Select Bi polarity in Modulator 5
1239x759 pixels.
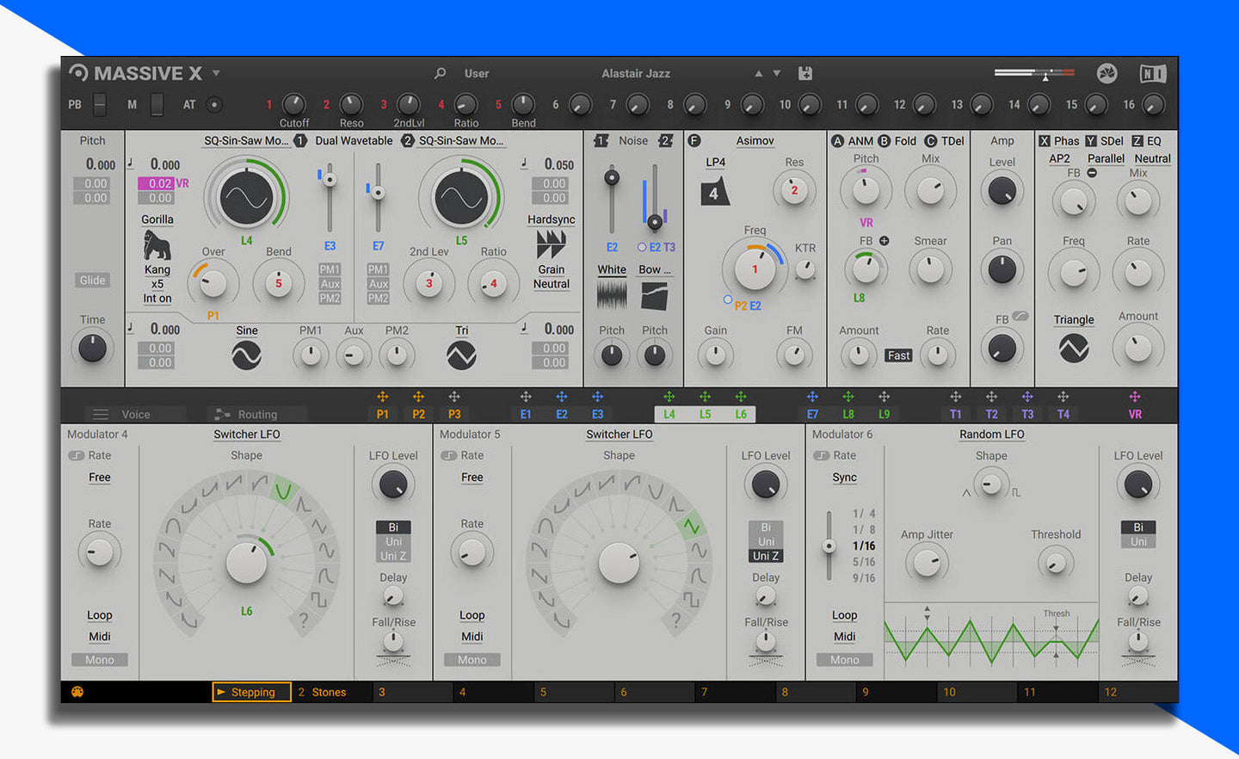click(x=766, y=528)
